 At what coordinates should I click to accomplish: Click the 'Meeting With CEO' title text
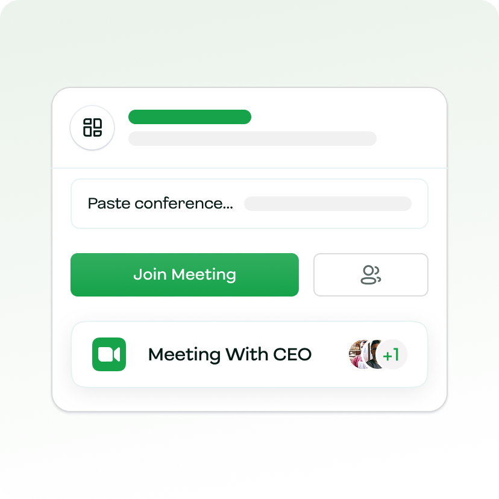pyautogui.click(x=230, y=354)
